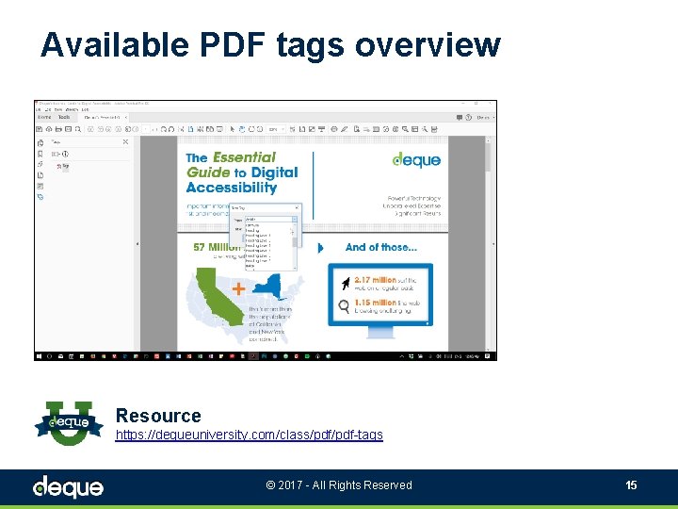Open the dequeuniversity.com pdf-tags resource link
The image size is (678, 509).
pos(249,435)
